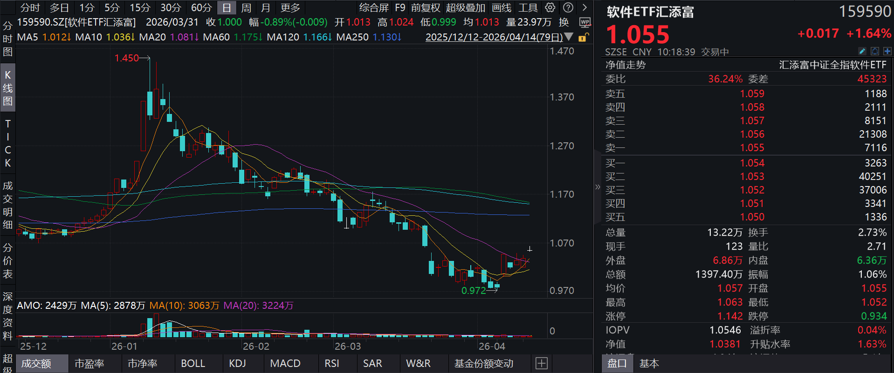Click the help question mark icon

tap(568, 7)
